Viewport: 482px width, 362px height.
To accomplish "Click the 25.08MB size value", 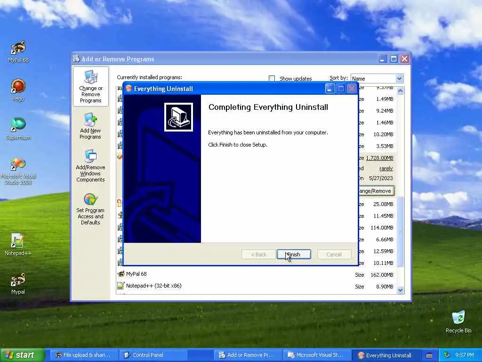I will click(383, 204).
